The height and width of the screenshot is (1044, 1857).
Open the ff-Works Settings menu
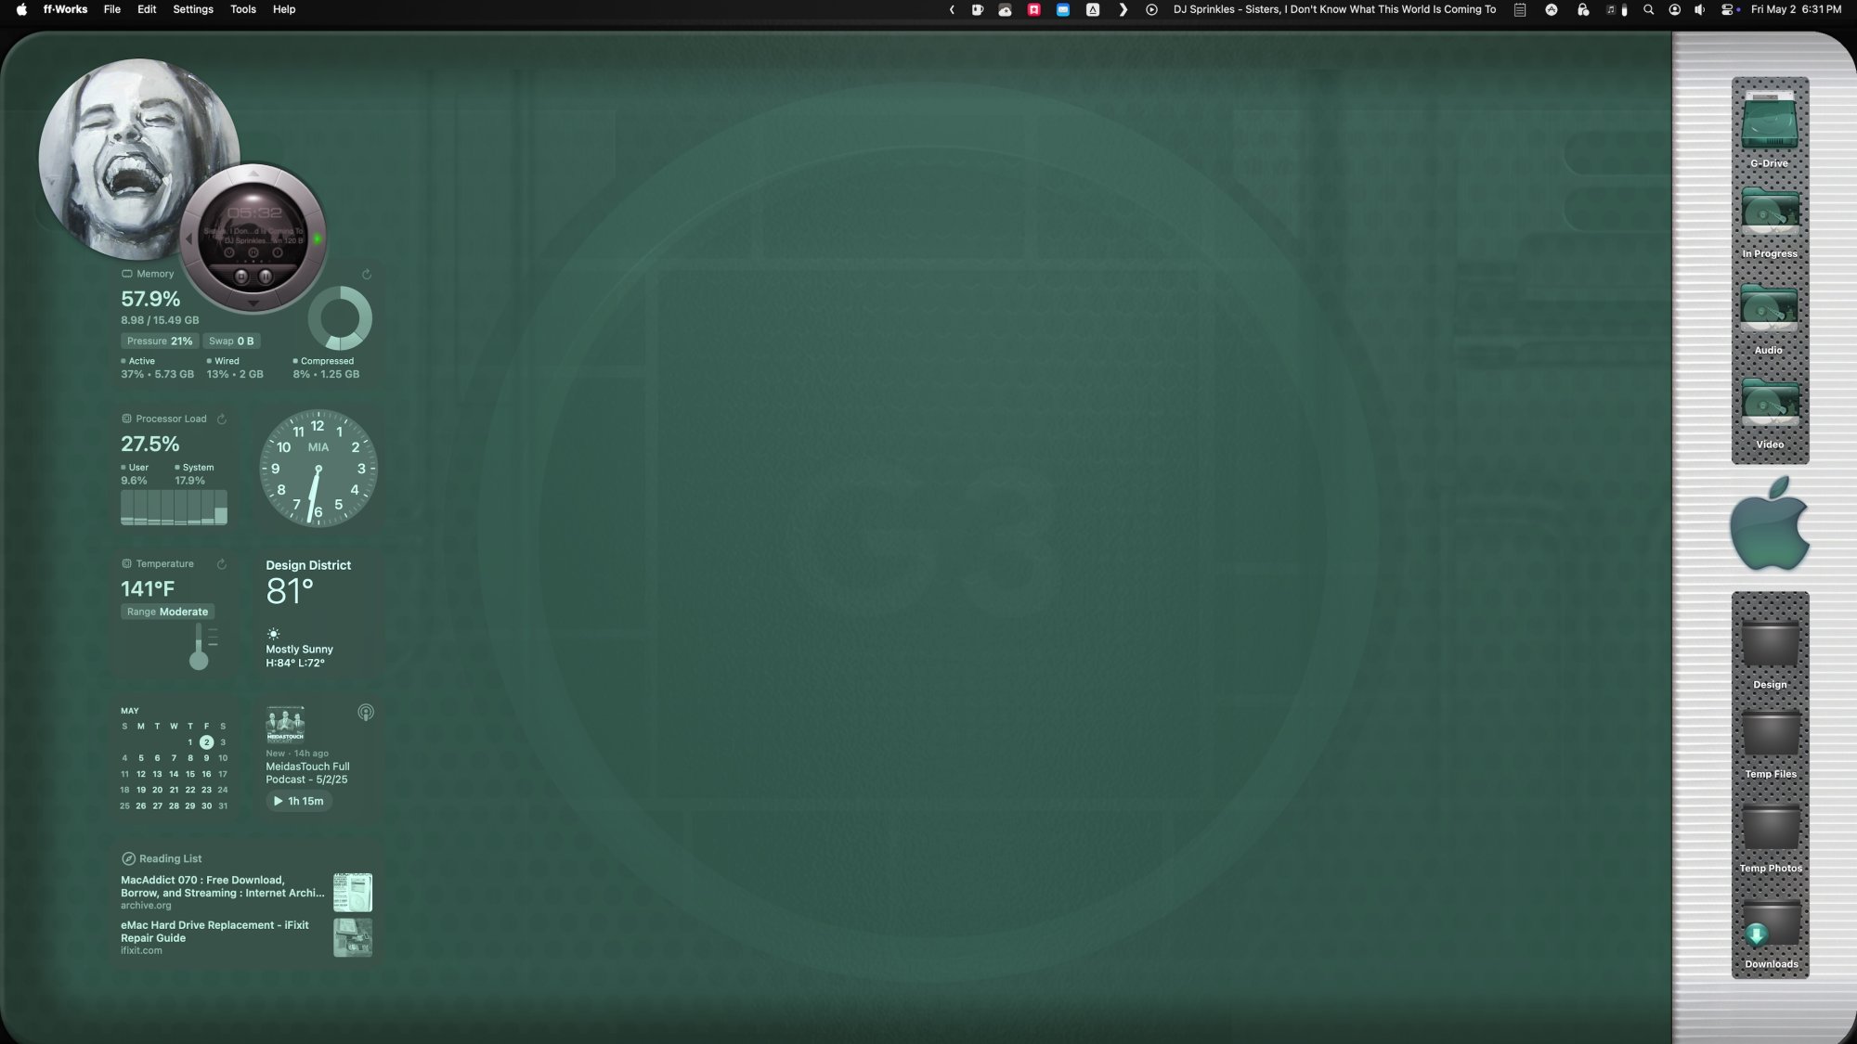coord(193,9)
